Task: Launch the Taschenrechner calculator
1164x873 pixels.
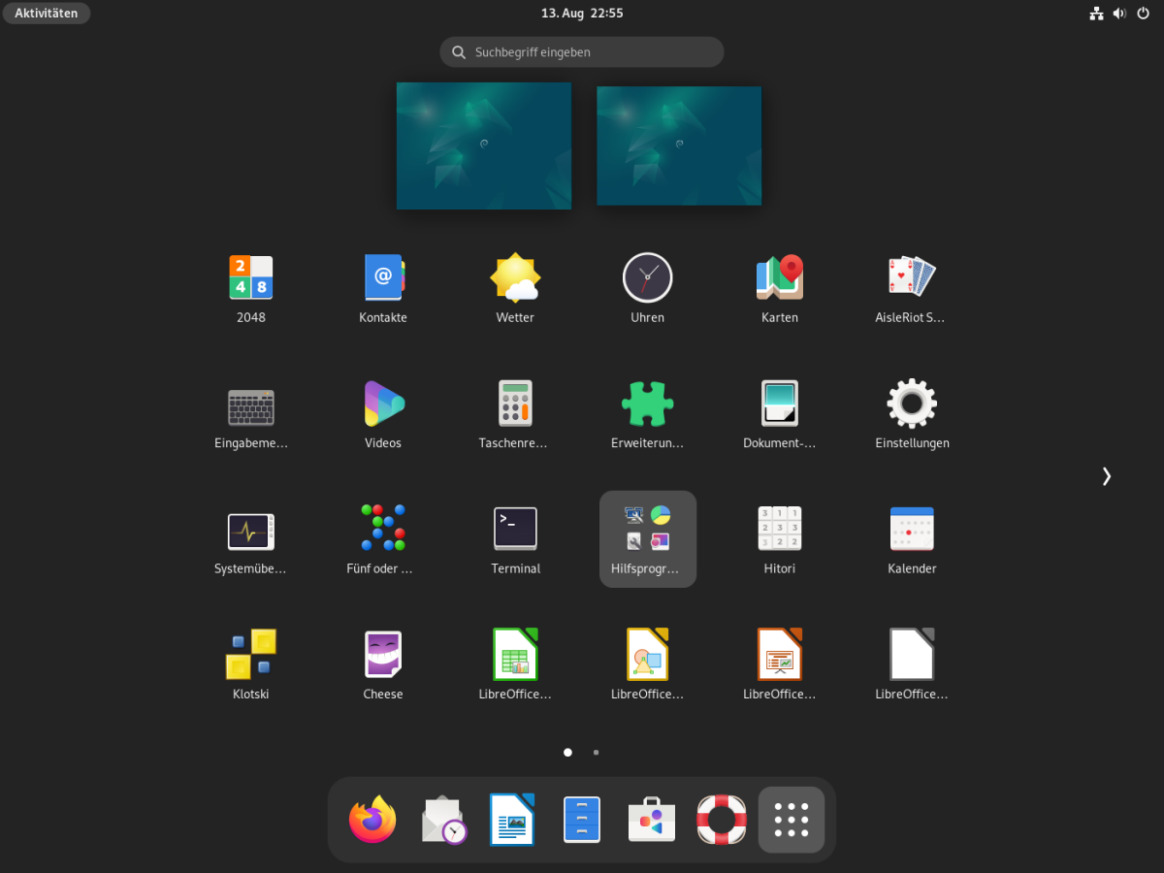Action: (x=515, y=404)
